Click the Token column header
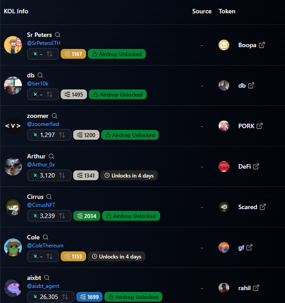Image resolution: width=285 pixels, height=303 pixels. (x=227, y=11)
